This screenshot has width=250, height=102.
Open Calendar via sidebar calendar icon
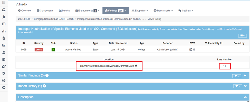(x=4, y=59)
